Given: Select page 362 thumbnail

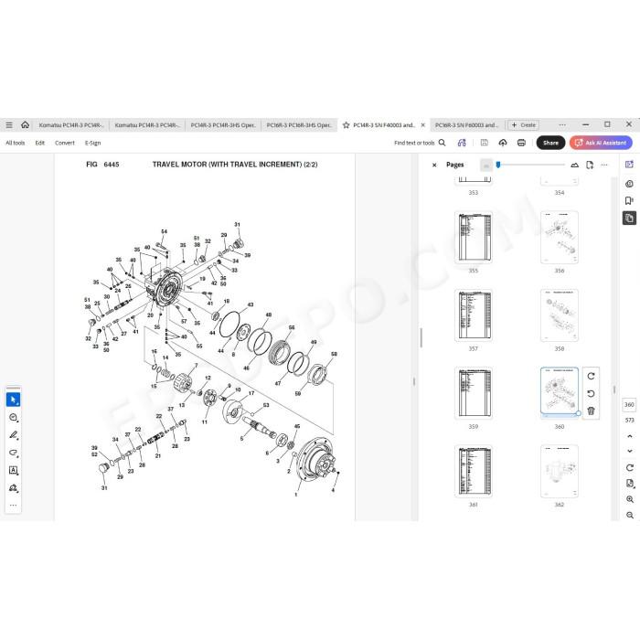Looking at the screenshot, I should (560, 471).
